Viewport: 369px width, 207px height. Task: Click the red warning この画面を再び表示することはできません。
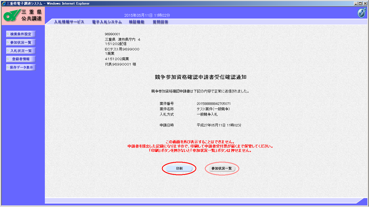[200, 142]
